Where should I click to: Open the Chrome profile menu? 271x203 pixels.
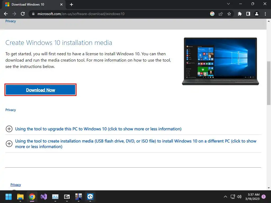(257, 14)
